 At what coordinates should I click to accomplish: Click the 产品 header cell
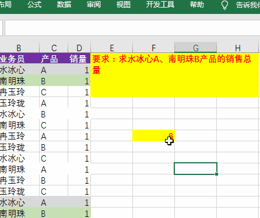pos(54,59)
